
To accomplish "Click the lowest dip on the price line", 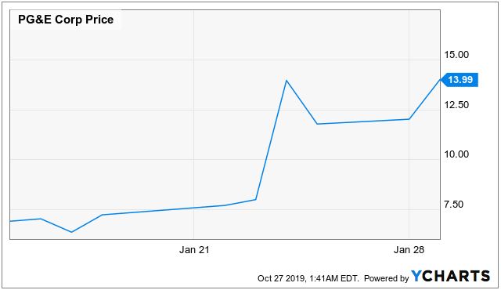I will (71, 232).
